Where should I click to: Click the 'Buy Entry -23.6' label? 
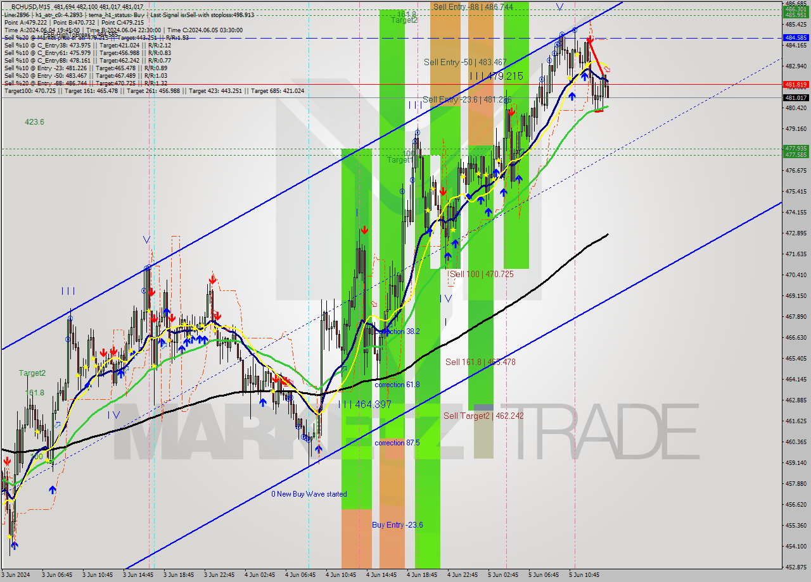[397, 525]
